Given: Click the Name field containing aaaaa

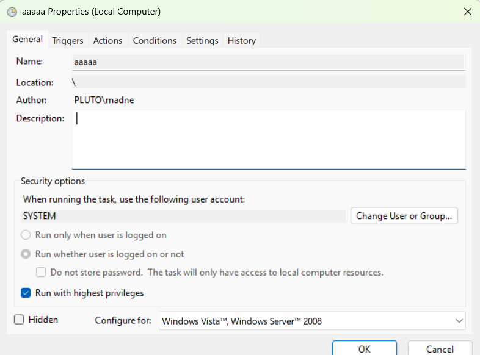Looking at the screenshot, I should coord(269,62).
